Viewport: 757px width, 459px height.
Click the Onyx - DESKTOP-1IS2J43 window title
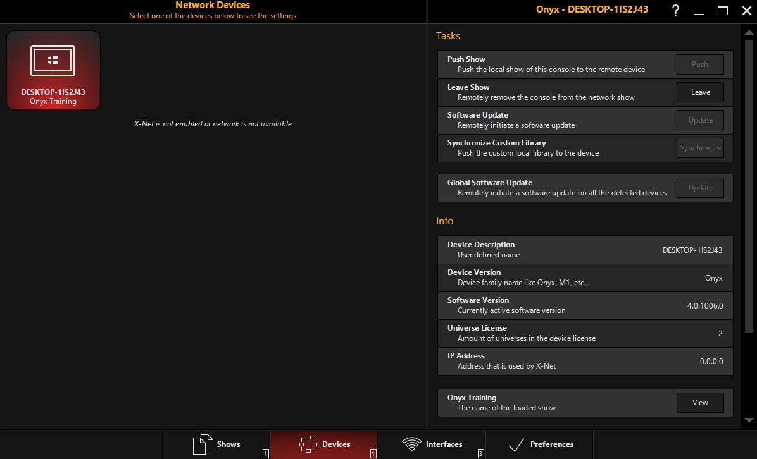pyautogui.click(x=592, y=9)
